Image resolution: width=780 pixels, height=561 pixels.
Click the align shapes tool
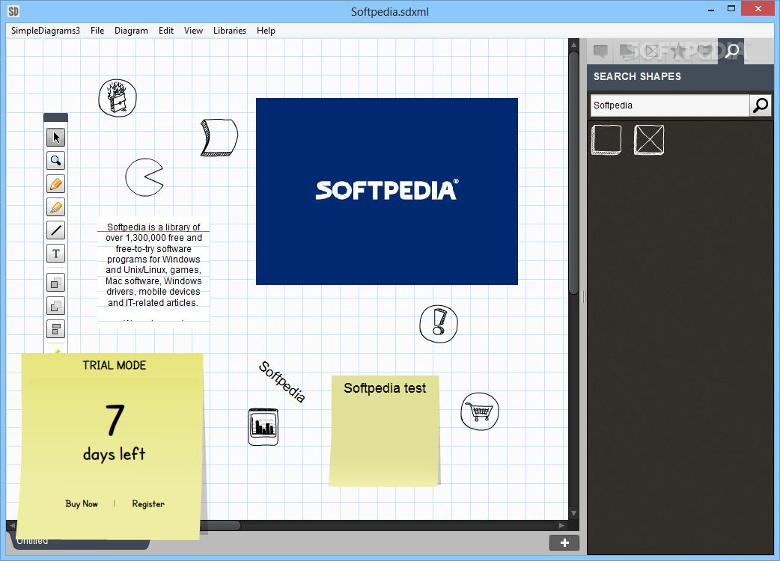55,329
